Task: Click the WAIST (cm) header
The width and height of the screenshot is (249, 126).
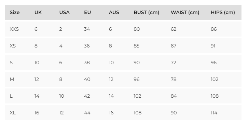Action: click(185, 12)
